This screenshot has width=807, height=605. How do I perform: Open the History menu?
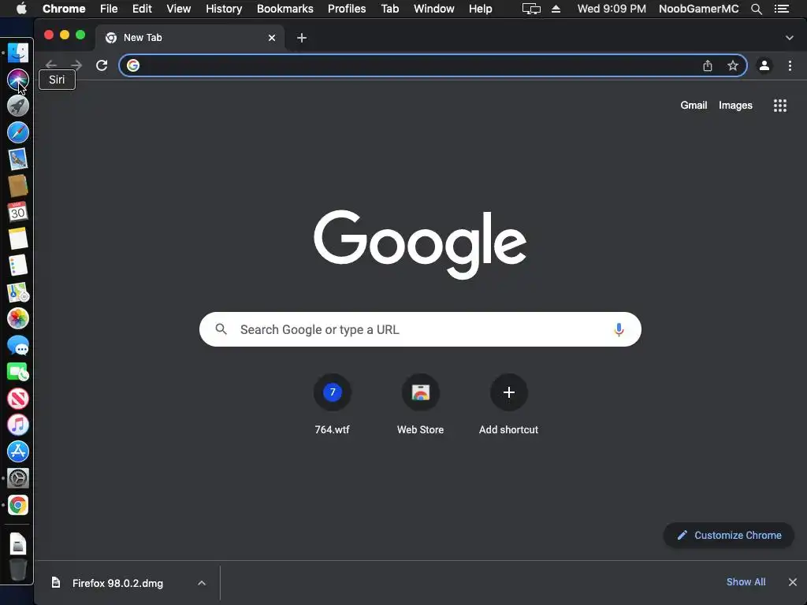coord(224,9)
